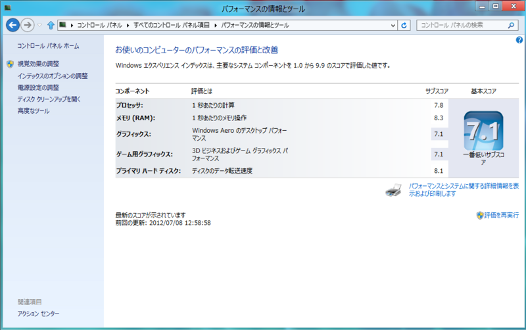Click the 7.1 base score badge
526x330 pixels.
click(483, 131)
